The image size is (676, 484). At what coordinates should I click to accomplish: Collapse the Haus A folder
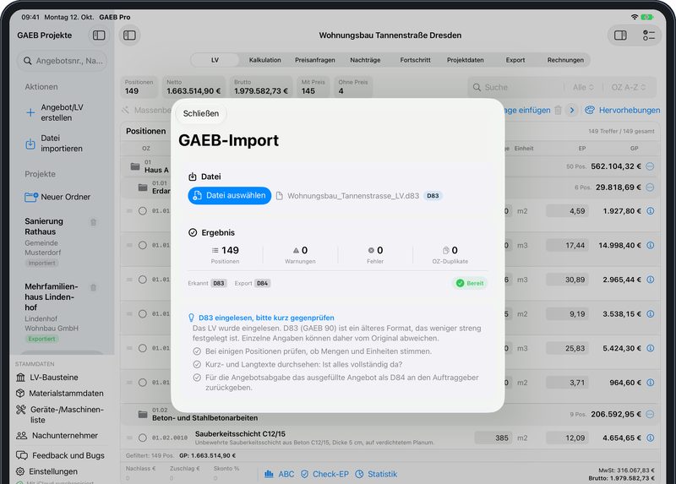point(135,166)
